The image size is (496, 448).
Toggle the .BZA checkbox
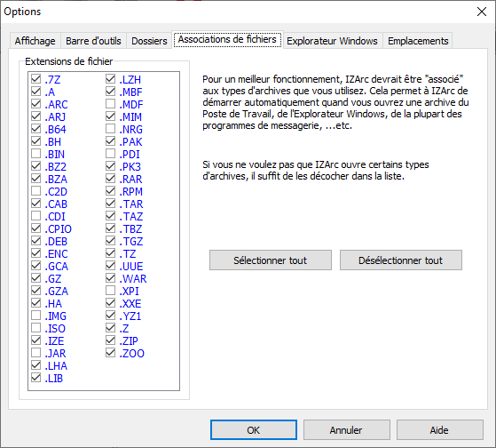pos(36,179)
